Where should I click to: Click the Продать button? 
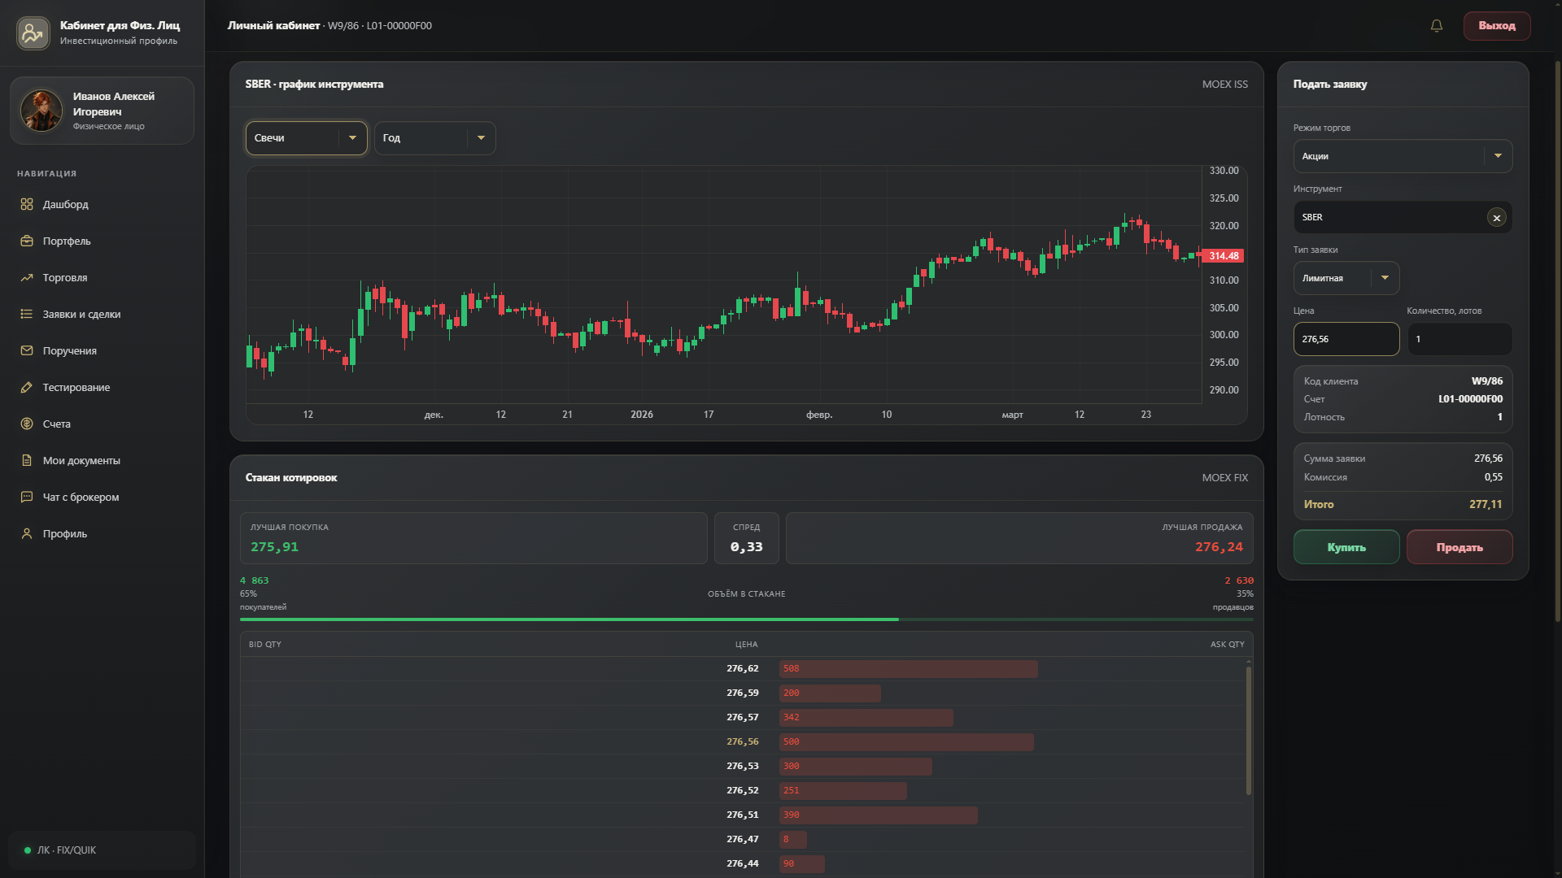click(1459, 547)
